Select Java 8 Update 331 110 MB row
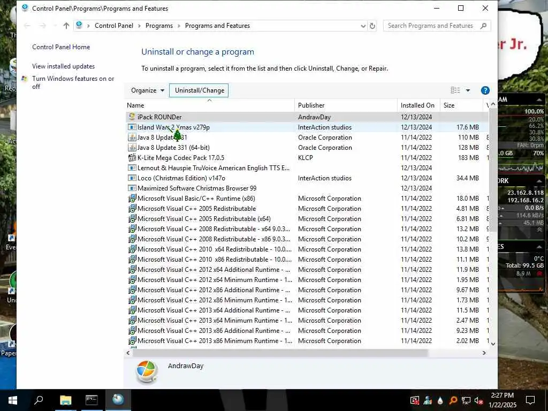548x411 pixels. pyautogui.click(x=307, y=138)
